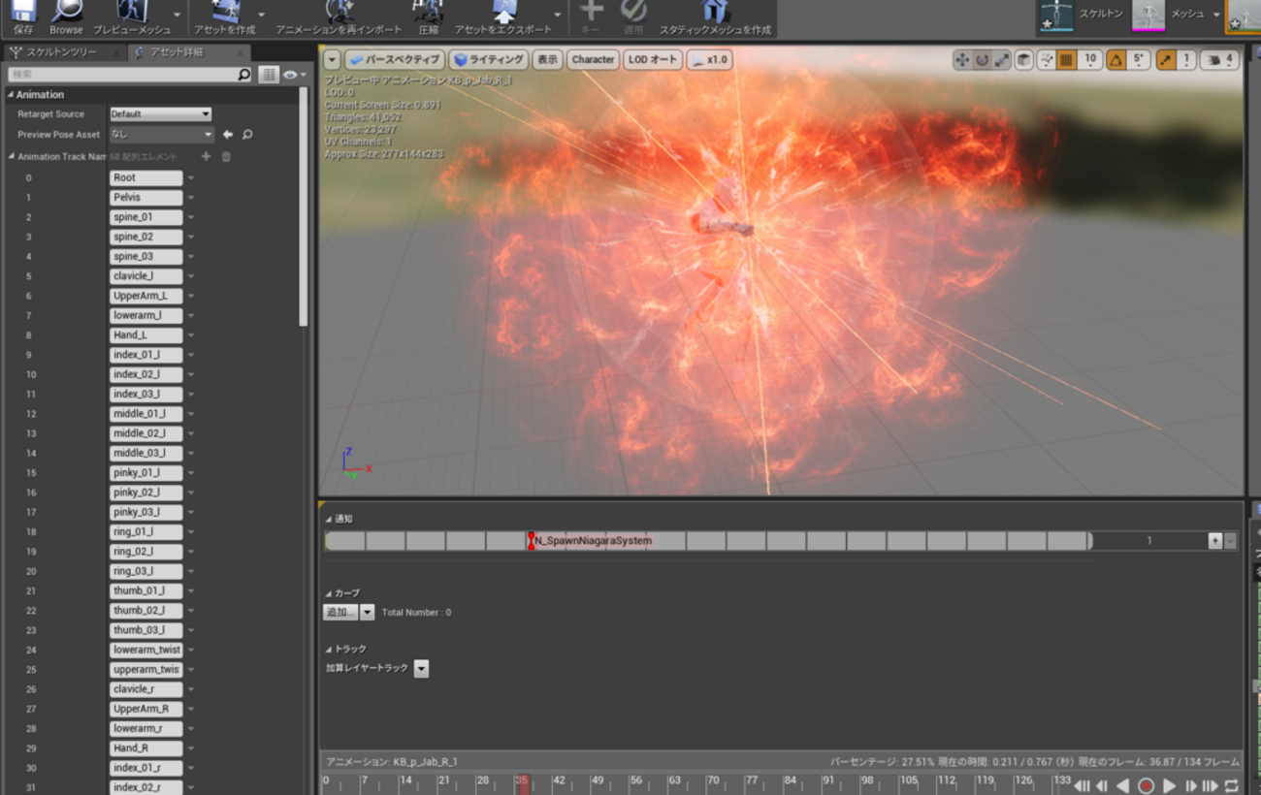Click Reimport Animation toolbar icon
The width and height of the screenshot is (1261, 795).
coord(339,13)
